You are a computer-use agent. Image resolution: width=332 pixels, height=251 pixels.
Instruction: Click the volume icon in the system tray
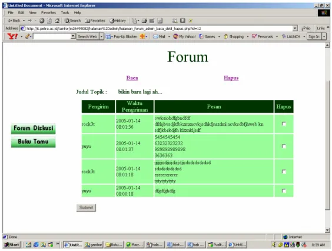pyautogui.click(x=274, y=245)
